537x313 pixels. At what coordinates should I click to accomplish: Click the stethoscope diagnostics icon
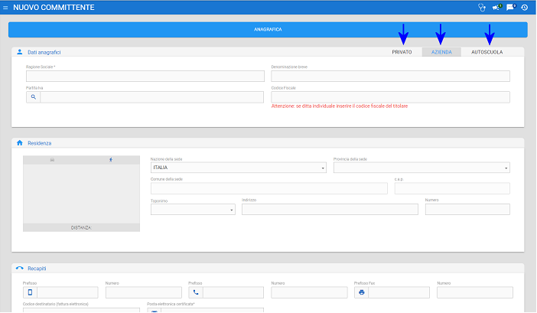(x=481, y=7)
